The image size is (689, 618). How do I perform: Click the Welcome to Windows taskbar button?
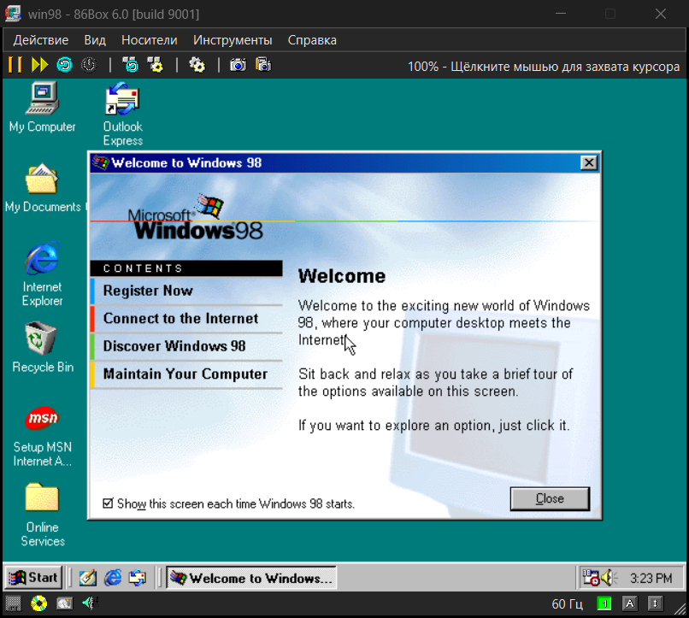tap(251, 578)
